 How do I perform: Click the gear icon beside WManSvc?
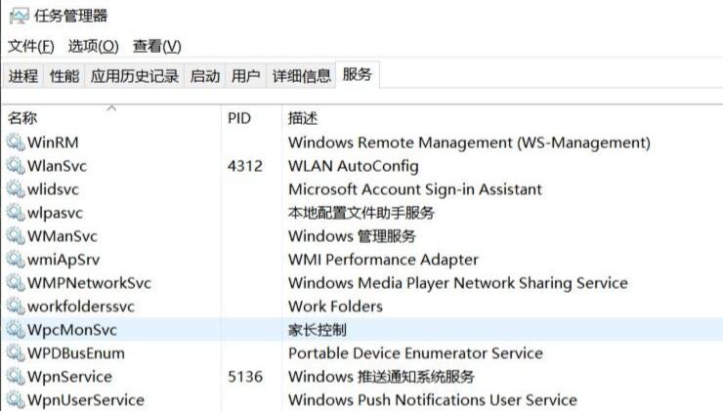15,236
